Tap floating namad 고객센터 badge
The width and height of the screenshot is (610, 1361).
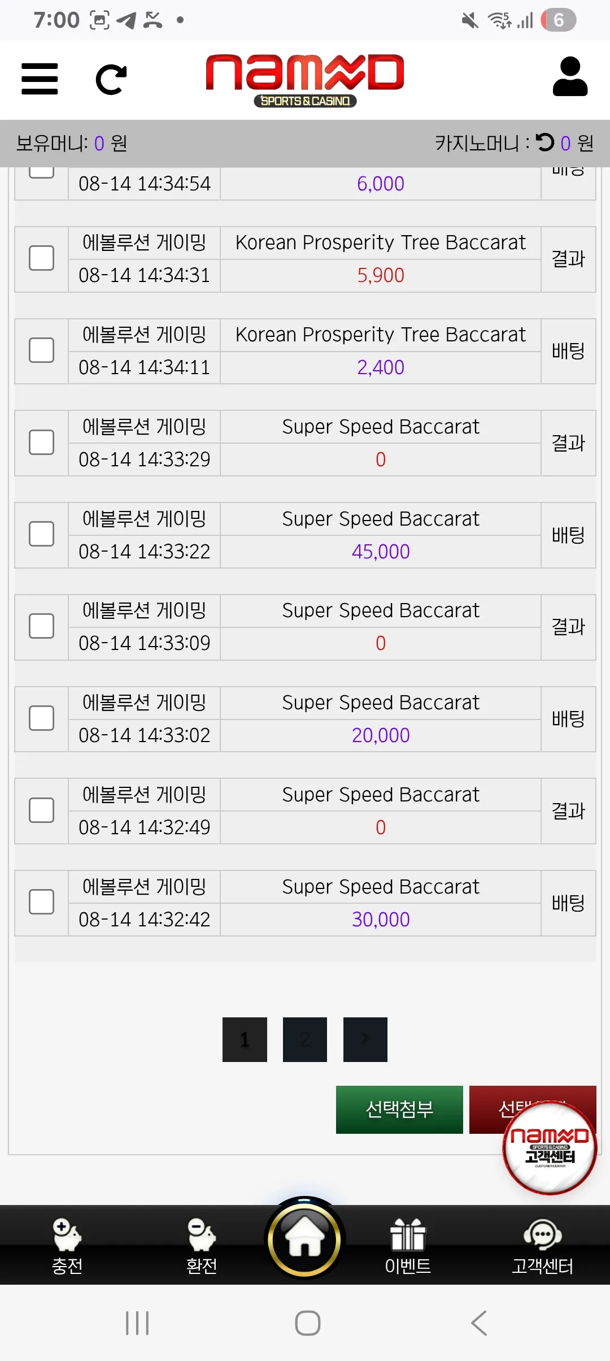[550, 1147]
